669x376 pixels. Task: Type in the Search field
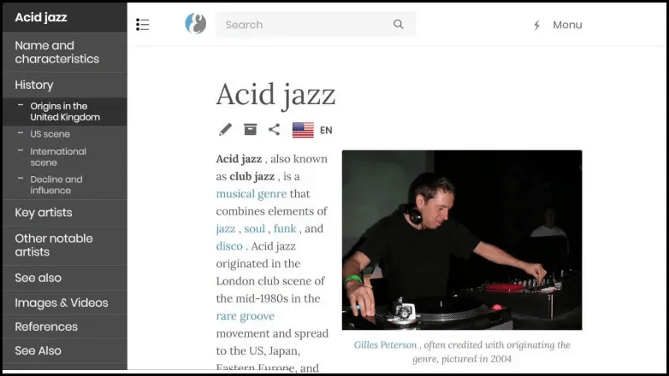[304, 25]
